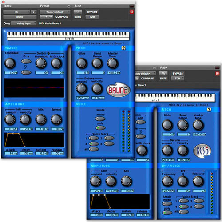Click the dark indicator in Bruno's top-right corner
Screen dimensions: 222x222
tap(131, 6)
